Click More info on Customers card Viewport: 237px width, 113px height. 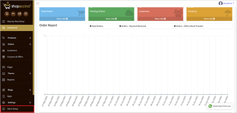tap(160, 19)
